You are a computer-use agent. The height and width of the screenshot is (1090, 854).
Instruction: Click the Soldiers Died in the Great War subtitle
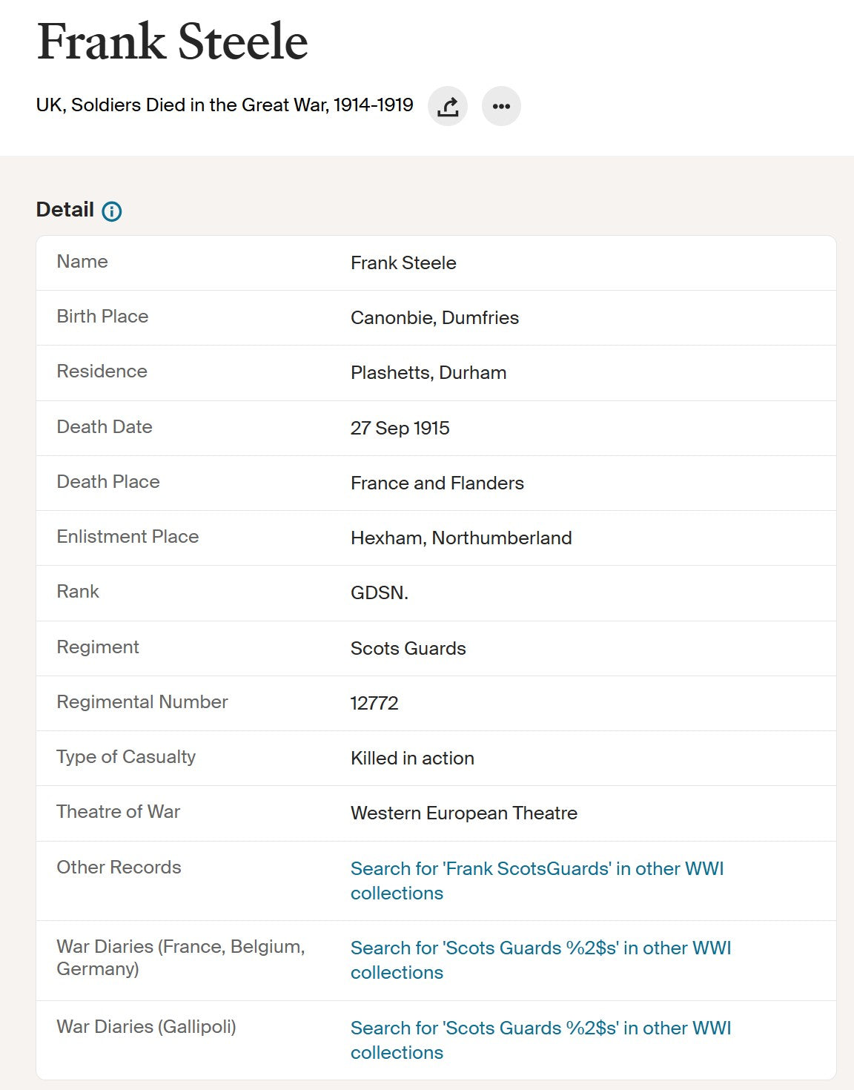tap(225, 105)
